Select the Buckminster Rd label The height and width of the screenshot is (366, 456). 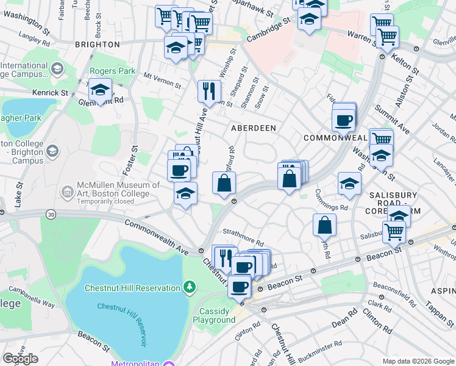click(x=320, y=351)
